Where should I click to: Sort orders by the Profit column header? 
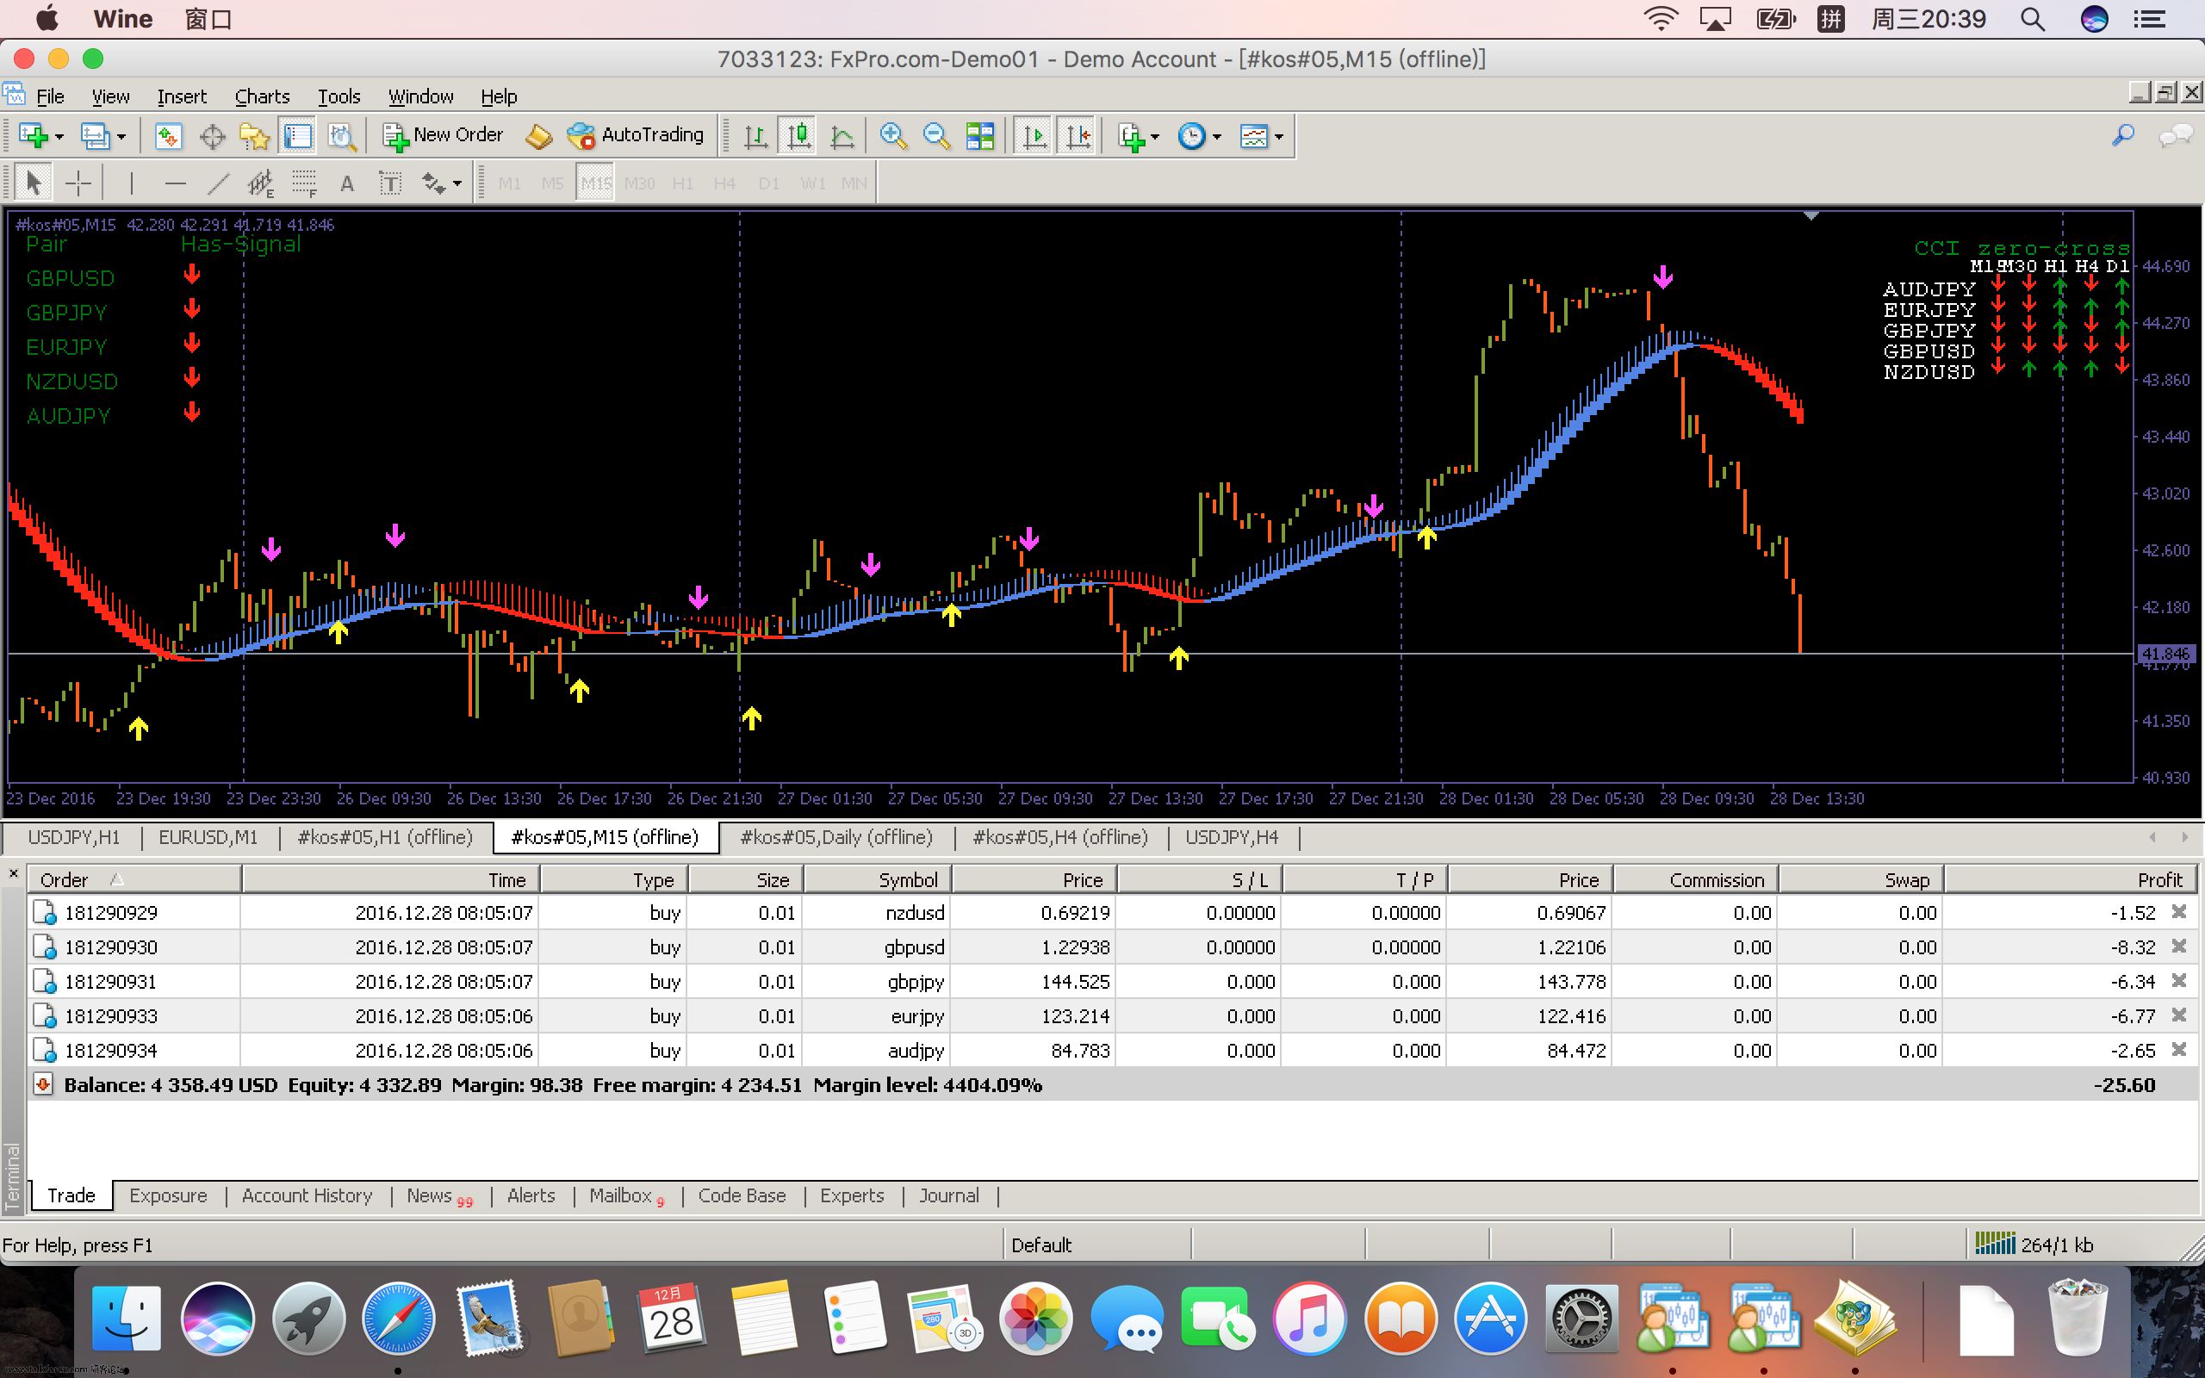(2071, 879)
